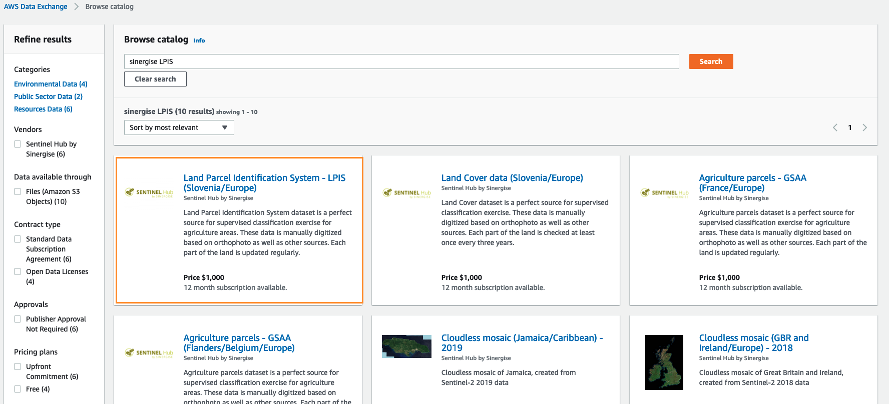Check the Sentinel Hub by Sinergise vendor
The width and height of the screenshot is (889, 404).
[x=18, y=144]
